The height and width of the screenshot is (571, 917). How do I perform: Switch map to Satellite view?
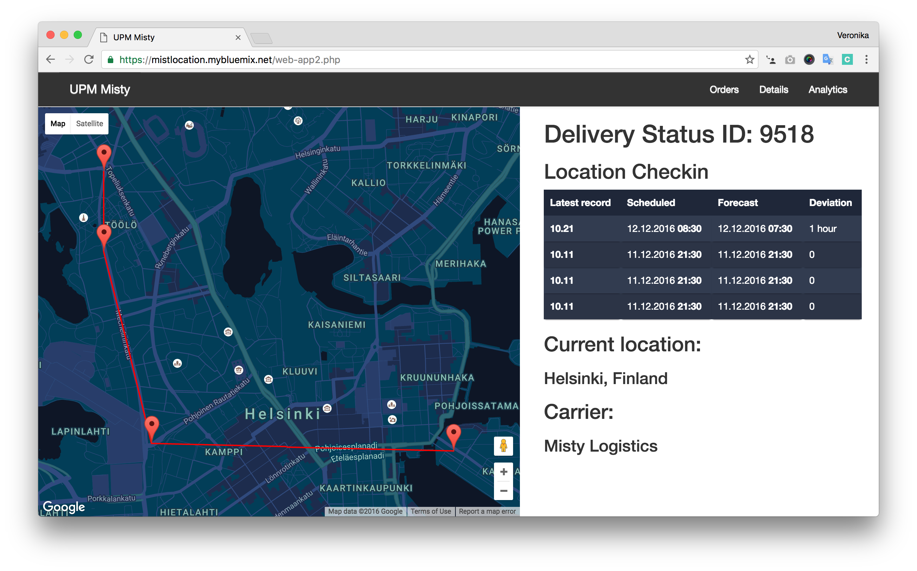tap(89, 123)
